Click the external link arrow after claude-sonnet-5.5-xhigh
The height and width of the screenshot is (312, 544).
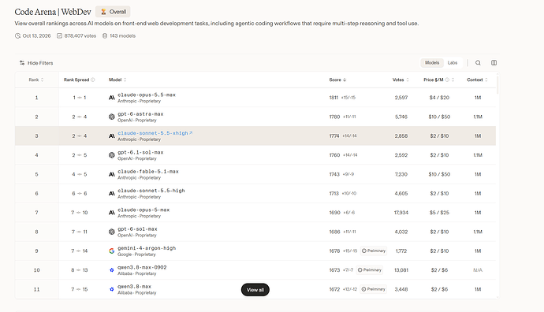pyautogui.click(x=191, y=133)
